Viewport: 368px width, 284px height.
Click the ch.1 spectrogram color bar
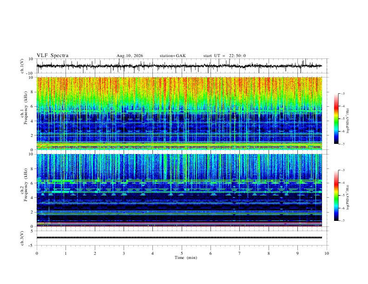336,119
